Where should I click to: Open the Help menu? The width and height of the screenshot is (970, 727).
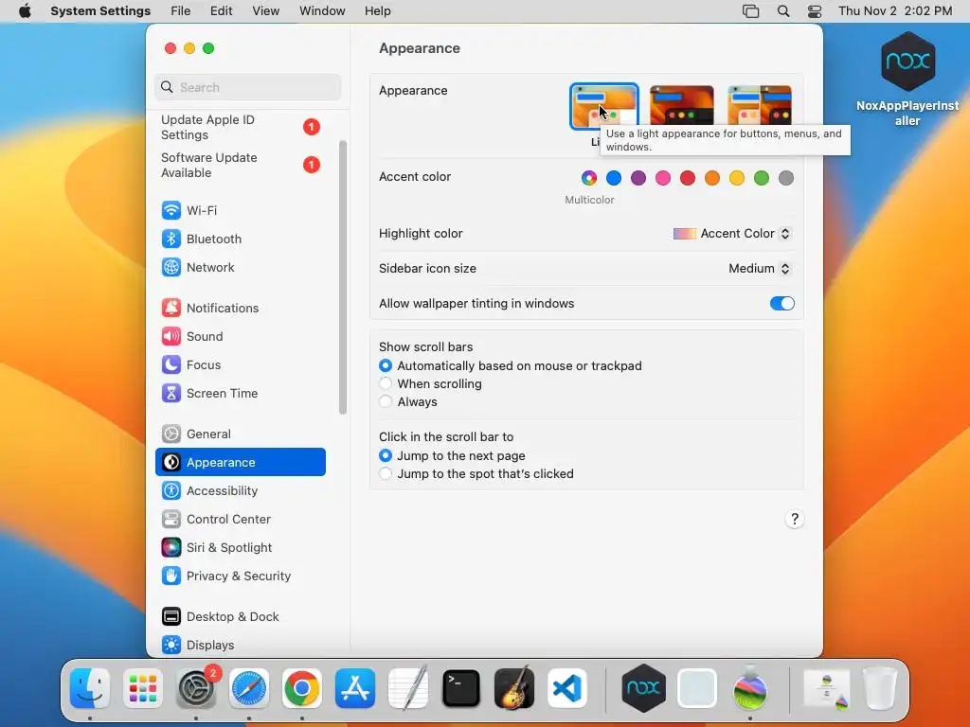pyautogui.click(x=377, y=11)
